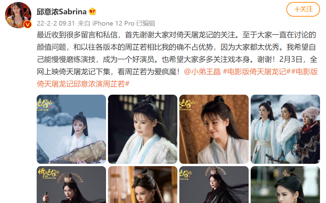Viewport: 326px width, 203px height.
Task: Open the #电影版倚天屠龙记# hashtag
Action: point(257,72)
